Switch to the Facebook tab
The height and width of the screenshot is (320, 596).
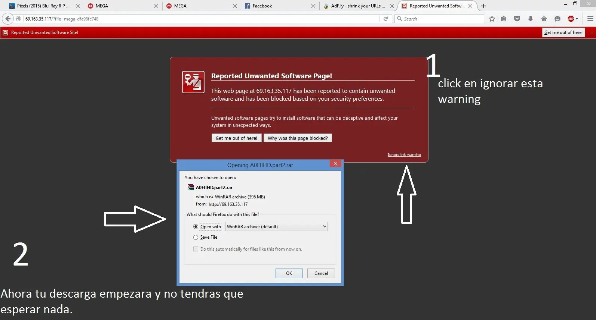pyautogui.click(x=280, y=6)
